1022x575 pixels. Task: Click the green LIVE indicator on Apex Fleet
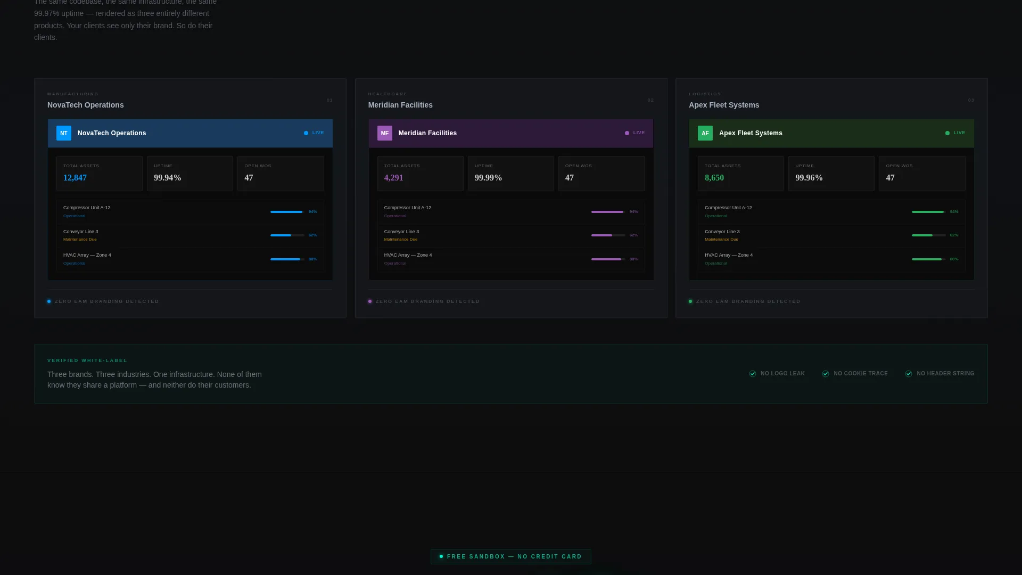click(x=955, y=133)
